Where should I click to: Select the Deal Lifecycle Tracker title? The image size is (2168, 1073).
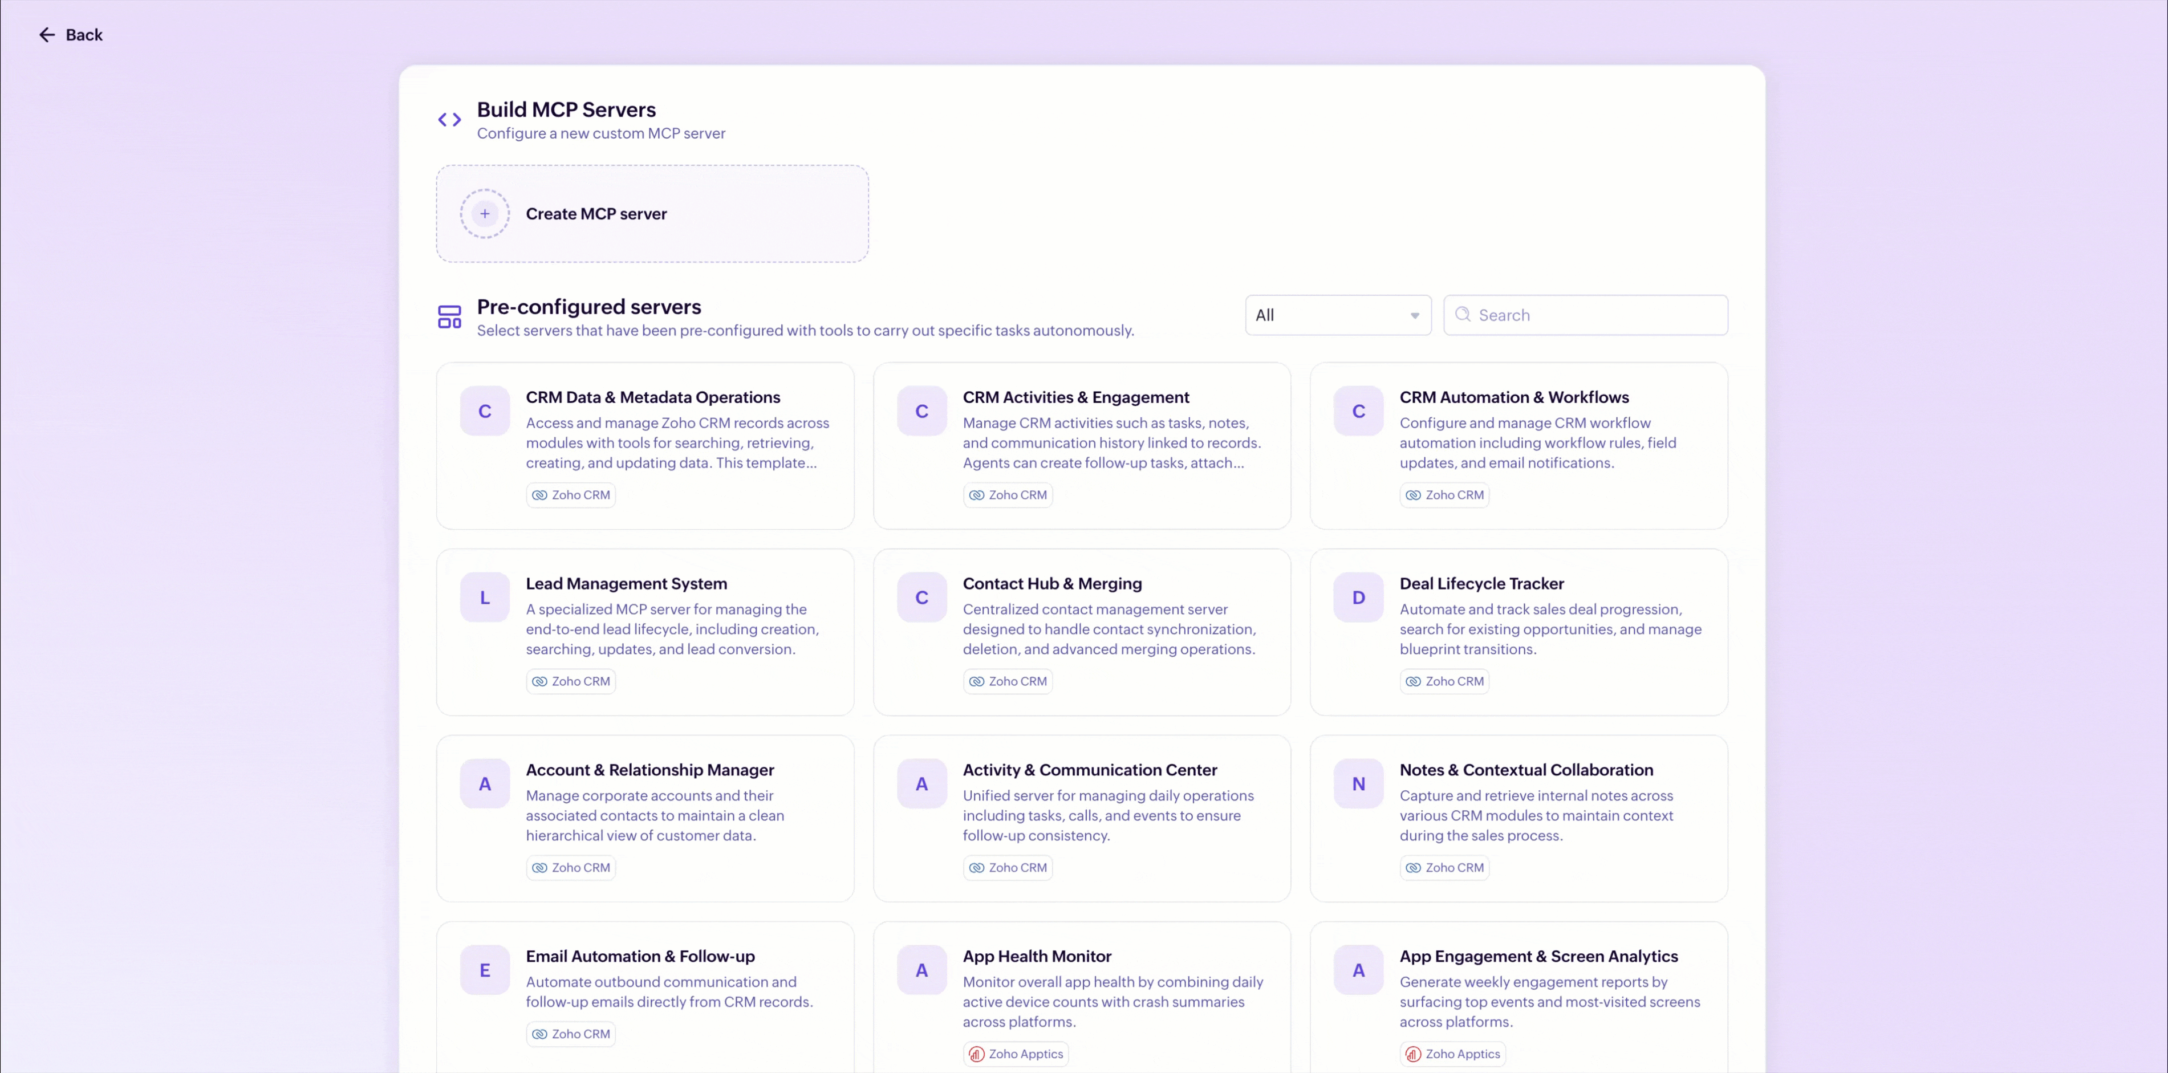pos(1481,583)
